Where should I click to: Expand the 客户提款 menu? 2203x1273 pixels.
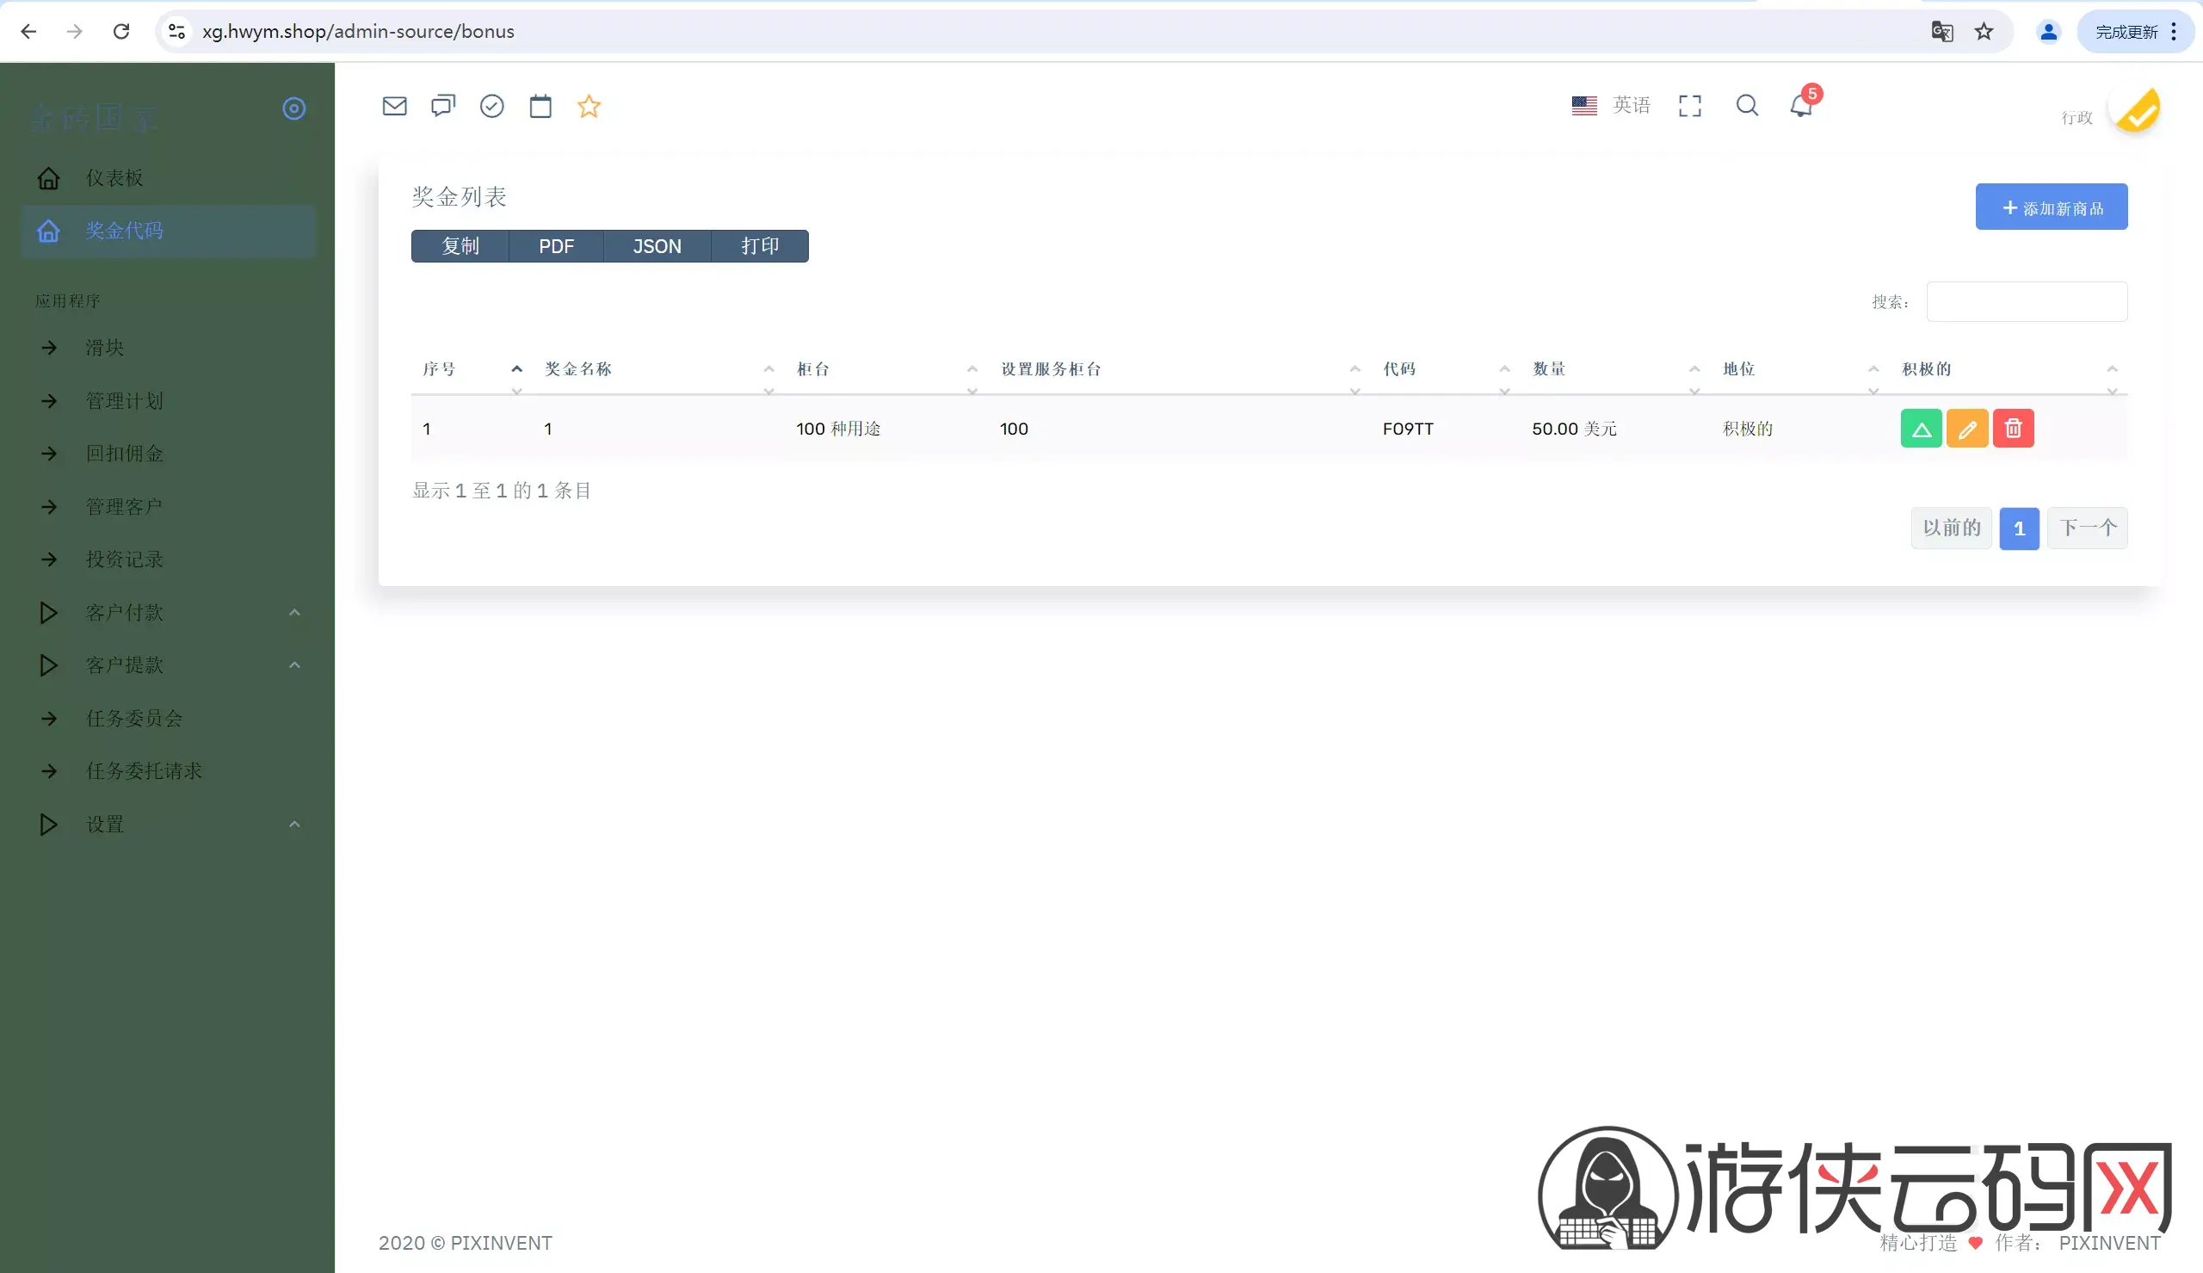[x=168, y=665]
